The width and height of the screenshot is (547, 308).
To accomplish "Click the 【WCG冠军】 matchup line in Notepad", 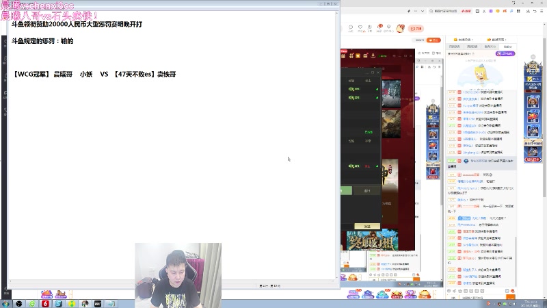I will click(x=94, y=75).
